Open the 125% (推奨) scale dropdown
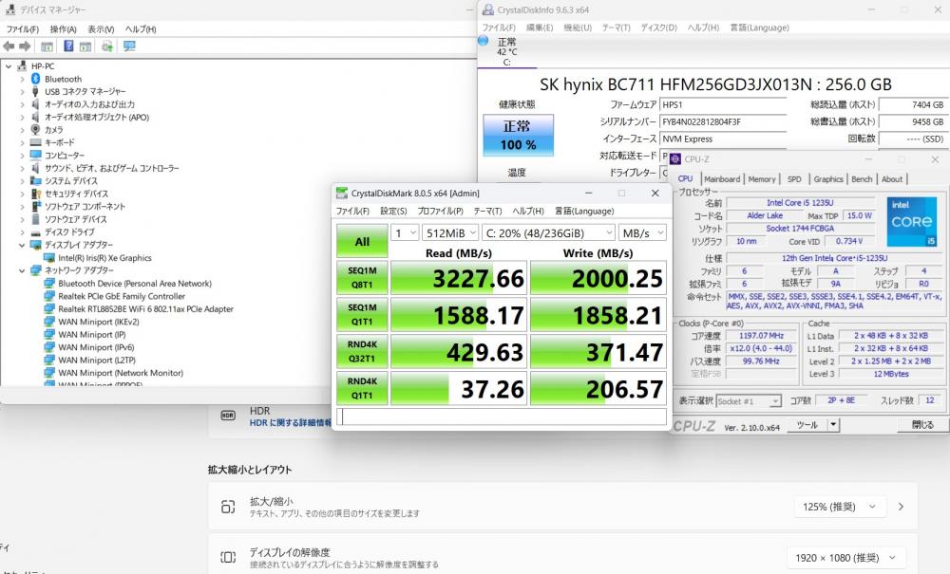The image size is (950, 574). [840, 507]
